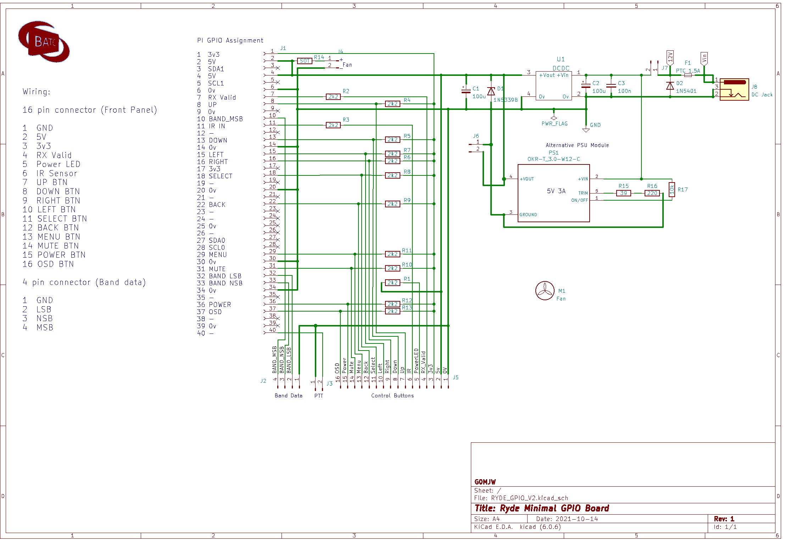Click the J4 Fan connector label

pos(347,65)
